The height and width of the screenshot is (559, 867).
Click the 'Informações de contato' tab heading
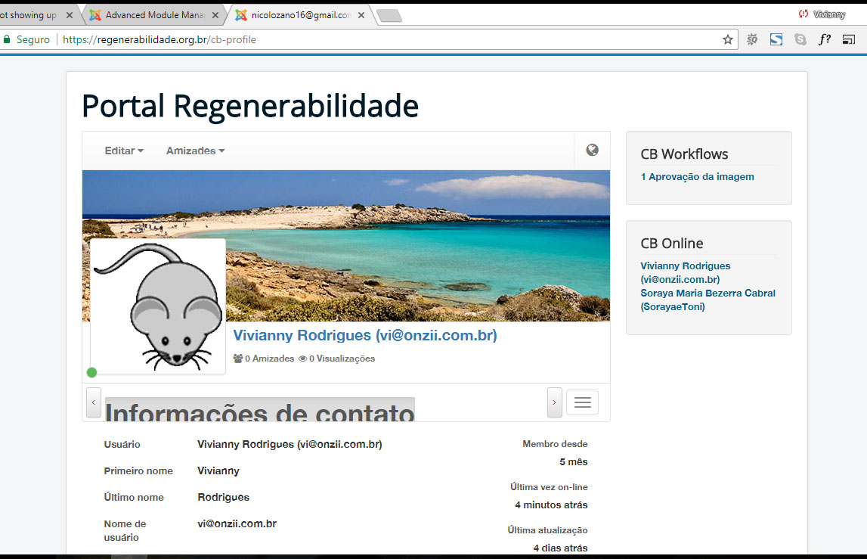(x=260, y=410)
